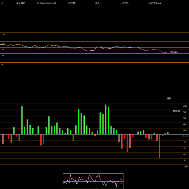Click the 'SI(TM)' header label
189x189 pixels.
(x=72, y=3)
